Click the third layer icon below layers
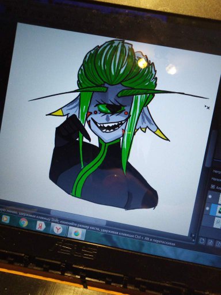Image resolution: width=221 pixels, height=295 pixels. (x=218, y=244)
